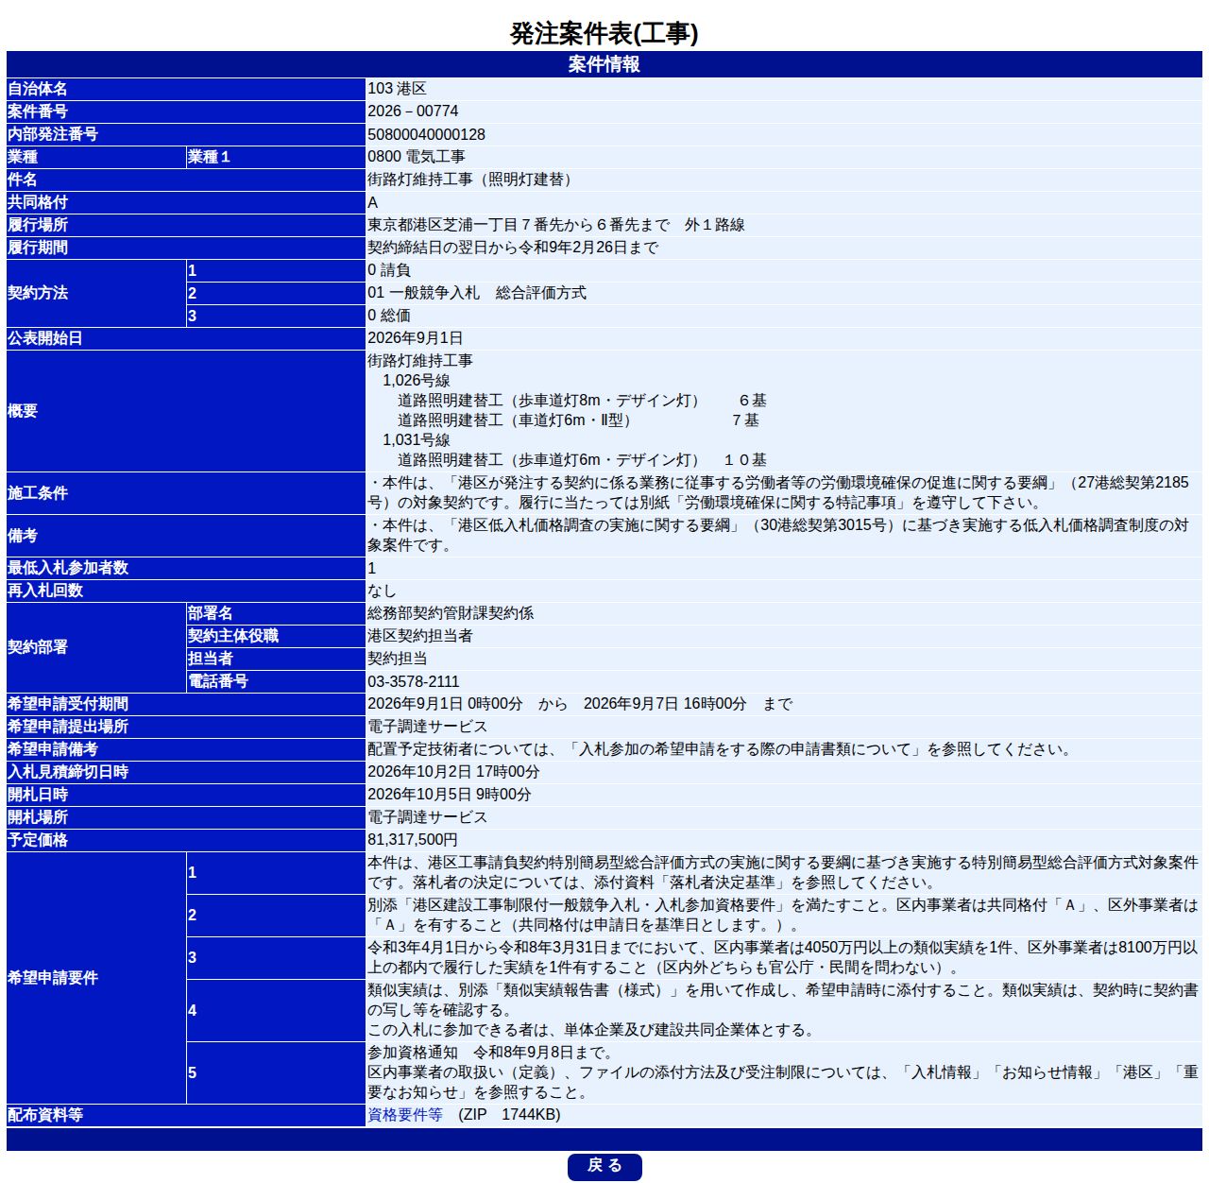Click the 最低入札参加者数 label
The height and width of the screenshot is (1183, 1209).
click(x=68, y=568)
